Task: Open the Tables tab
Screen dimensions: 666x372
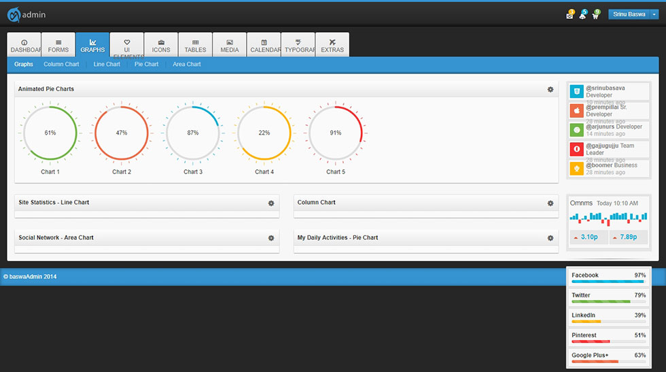Action: click(x=196, y=45)
